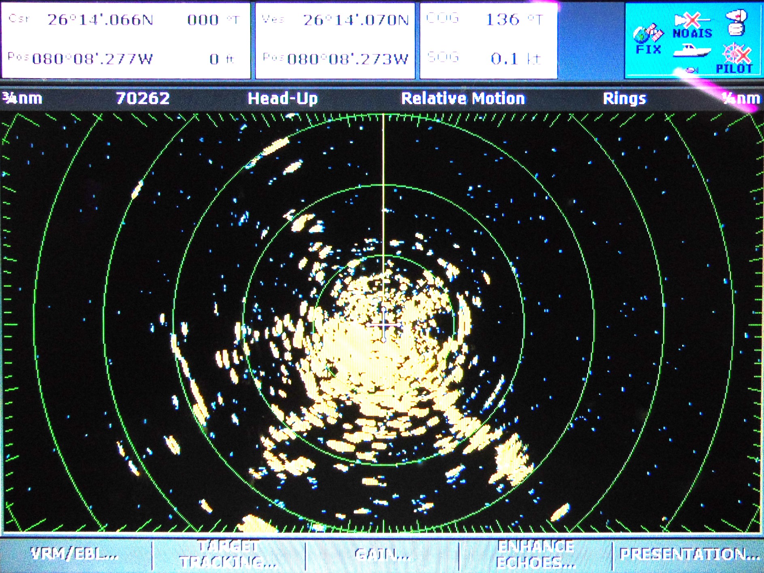Open the VRM/EBL... softkey menu
The height and width of the screenshot is (573, 764).
75,554
